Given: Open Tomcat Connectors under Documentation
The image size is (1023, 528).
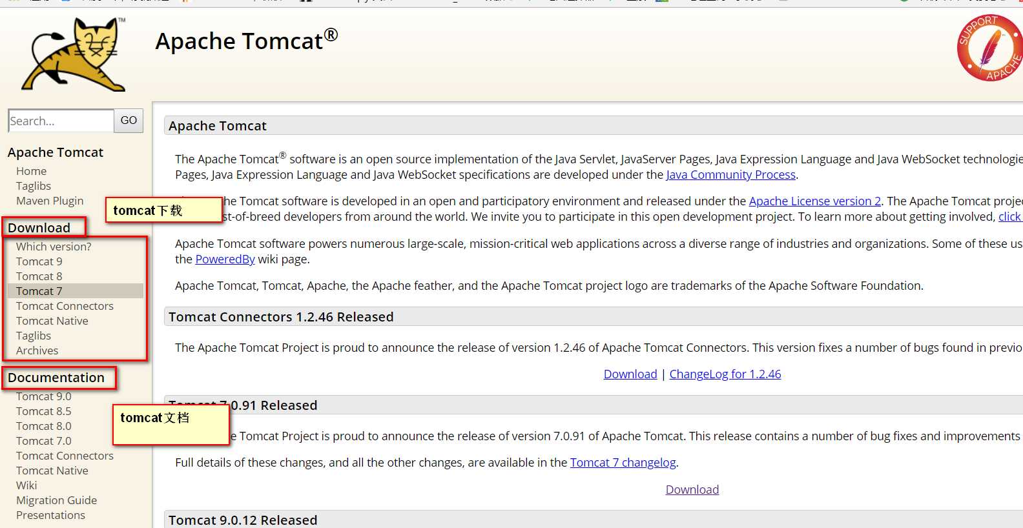Looking at the screenshot, I should [65, 456].
